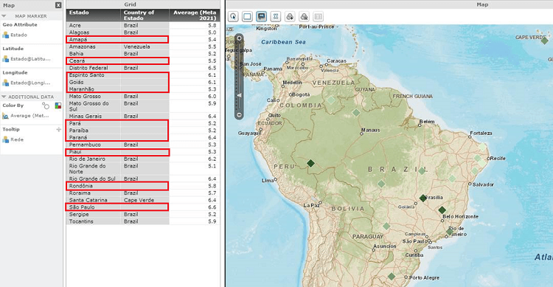Select the São Paulo grid row
The height and width of the screenshot is (287, 553).
[143, 207]
